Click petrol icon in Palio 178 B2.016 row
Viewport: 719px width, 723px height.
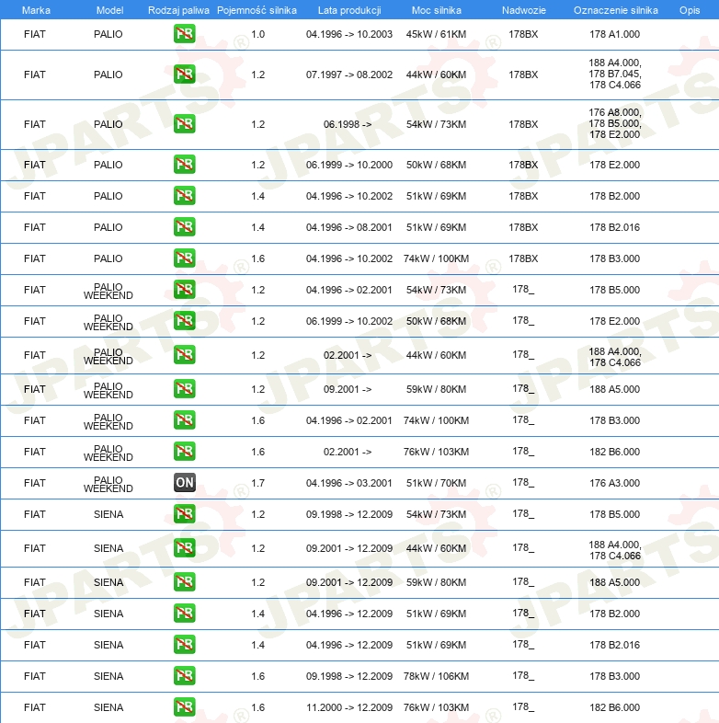[x=184, y=227]
